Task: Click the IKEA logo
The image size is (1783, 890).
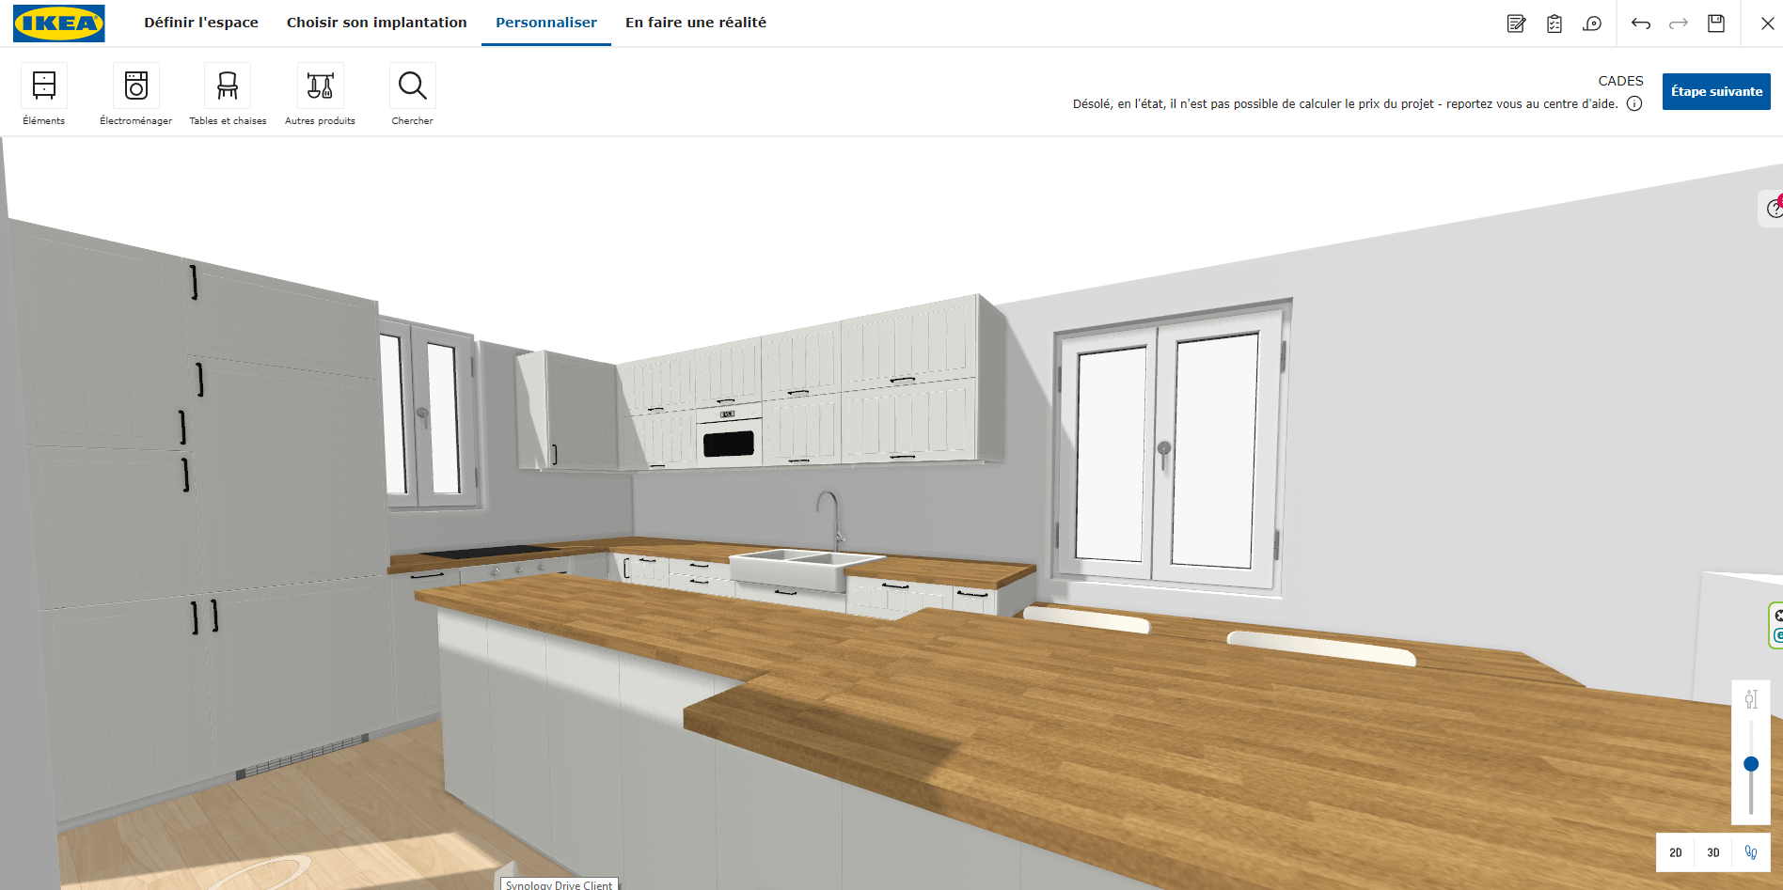Action: tap(59, 23)
